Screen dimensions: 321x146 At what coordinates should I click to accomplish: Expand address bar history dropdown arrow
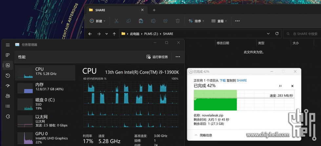click(x=268, y=34)
